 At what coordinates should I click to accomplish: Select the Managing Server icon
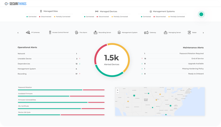(x=165, y=32)
